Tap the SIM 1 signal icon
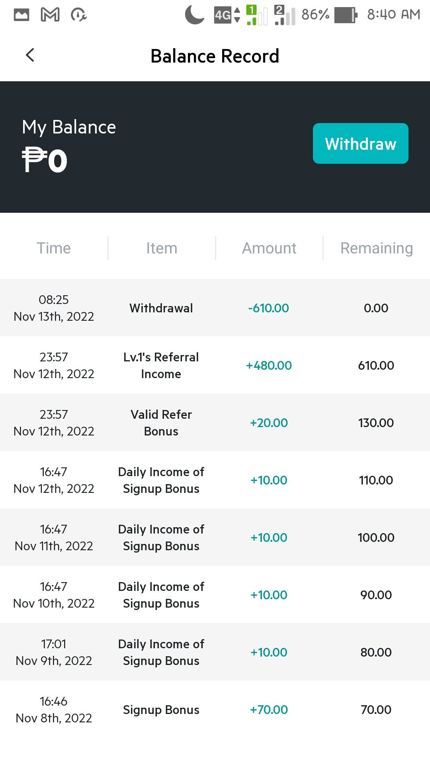The height and width of the screenshot is (765, 430). tap(257, 15)
